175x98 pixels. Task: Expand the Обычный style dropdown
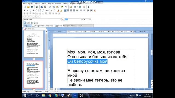[x=60, y=20]
